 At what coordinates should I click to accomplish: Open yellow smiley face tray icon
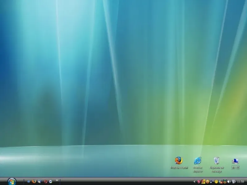(x=207, y=182)
